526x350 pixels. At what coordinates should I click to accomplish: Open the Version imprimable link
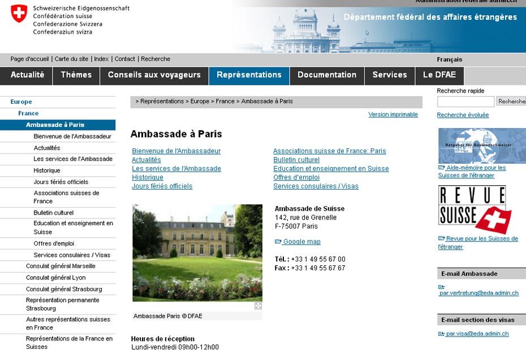393,115
